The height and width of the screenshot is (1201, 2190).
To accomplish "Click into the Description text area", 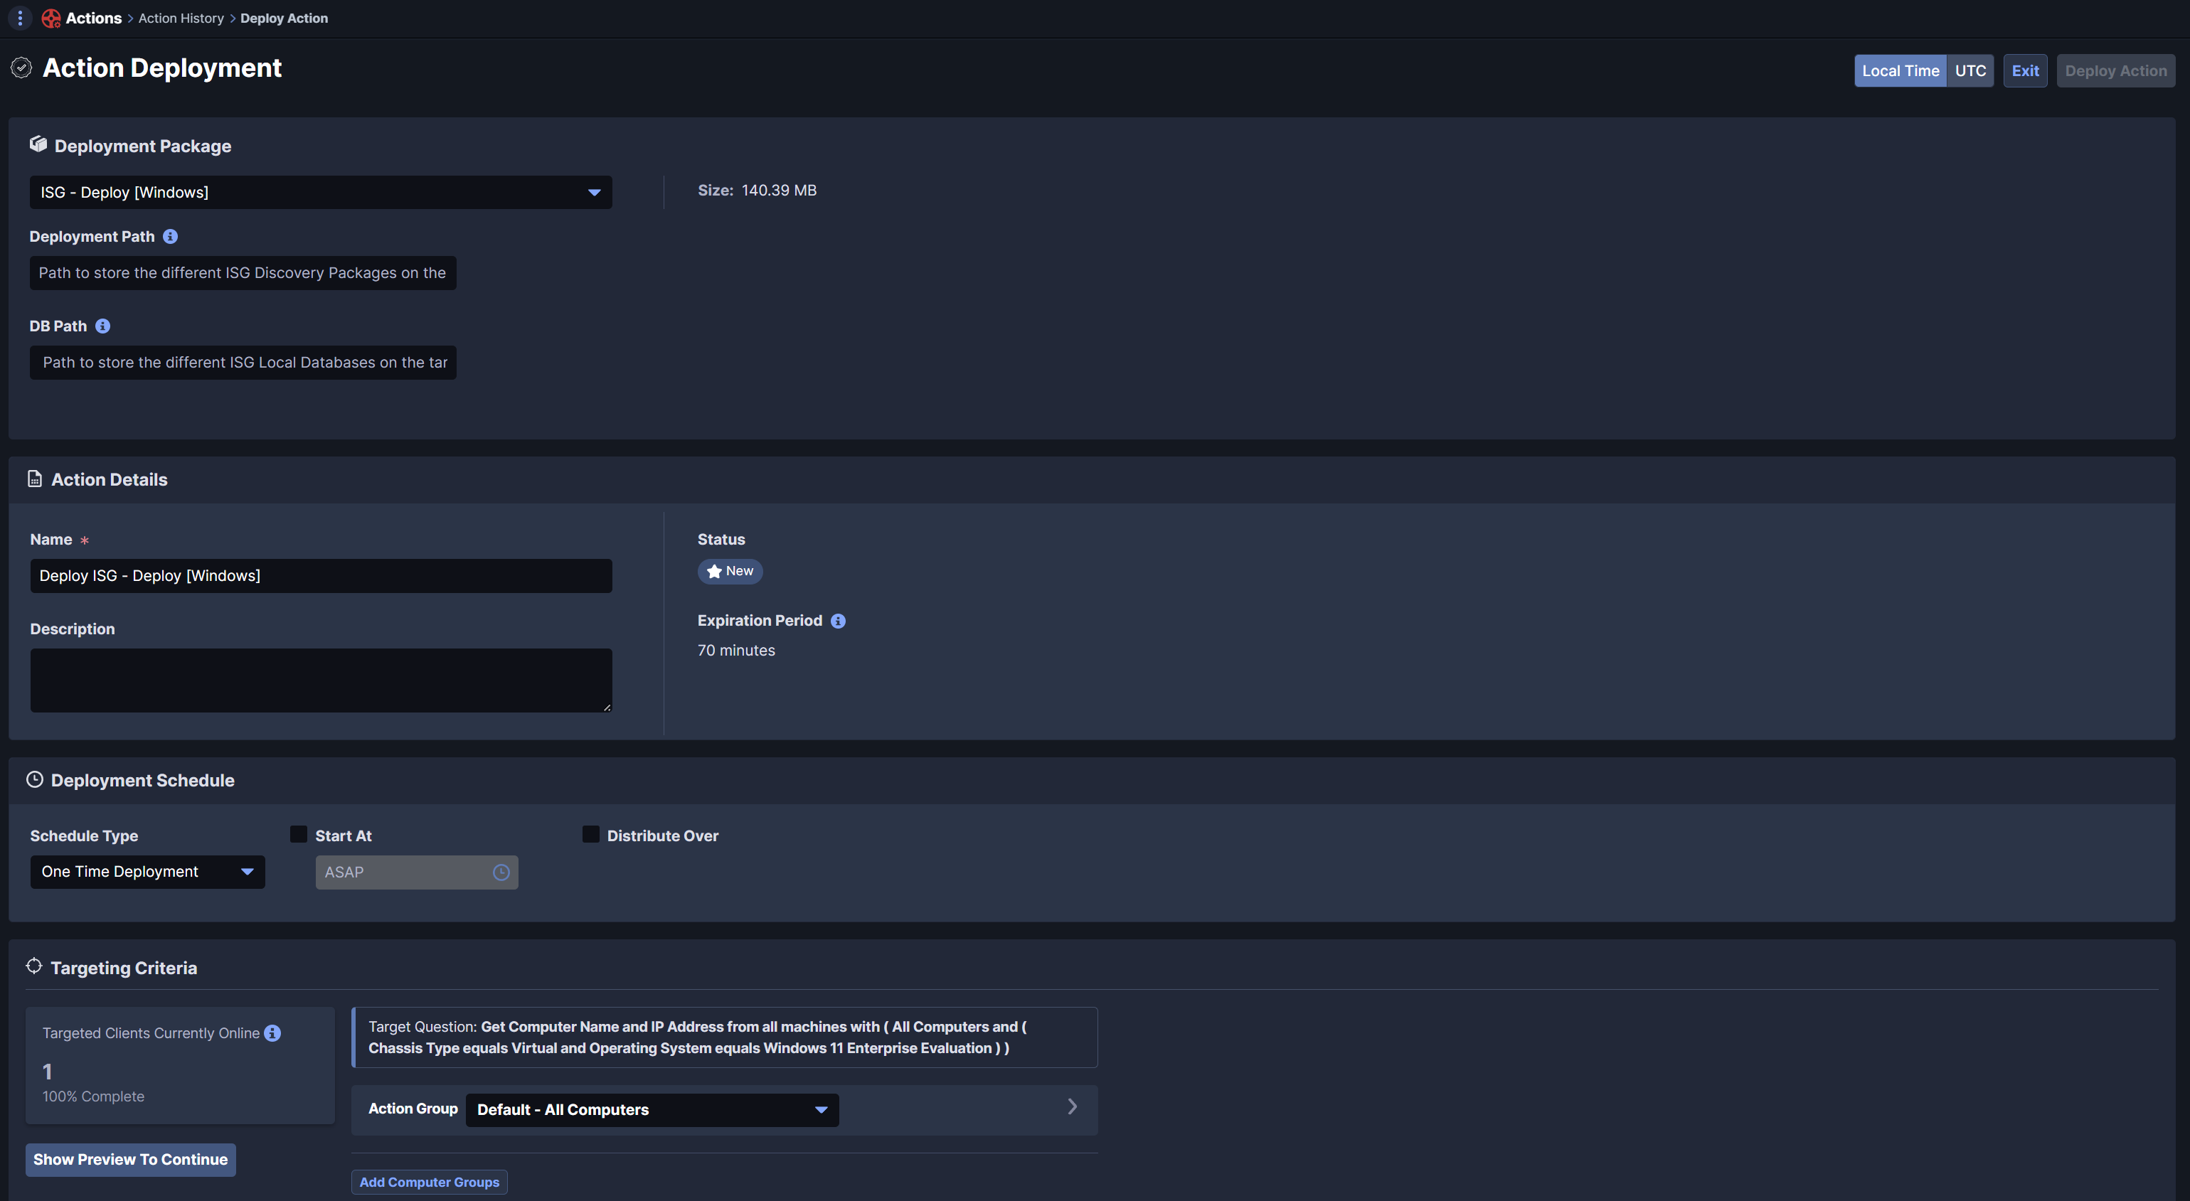I will click(321, 680).
